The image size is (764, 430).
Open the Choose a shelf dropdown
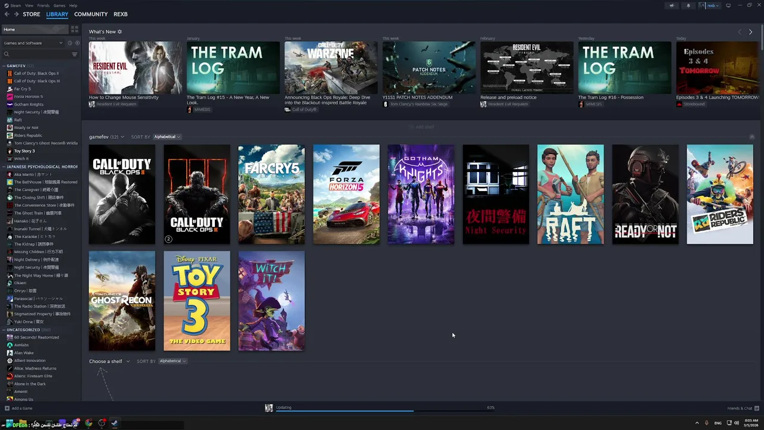109,361
